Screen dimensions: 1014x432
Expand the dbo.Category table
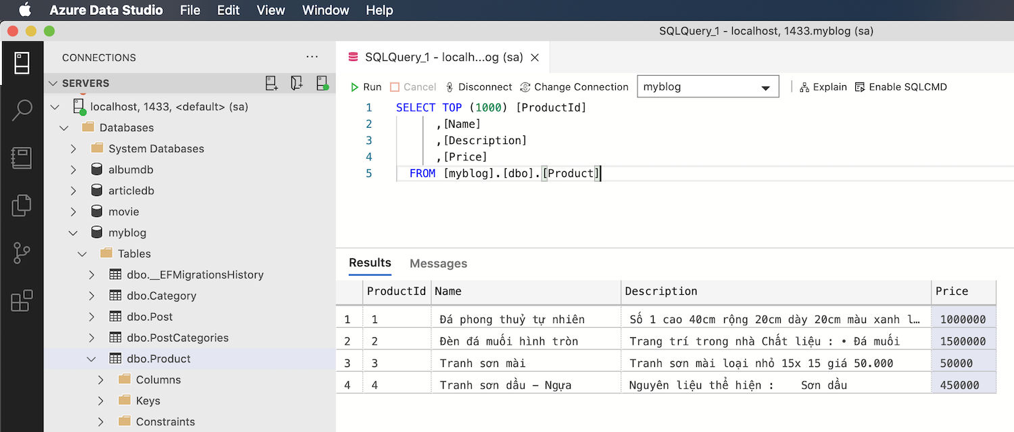92,295
